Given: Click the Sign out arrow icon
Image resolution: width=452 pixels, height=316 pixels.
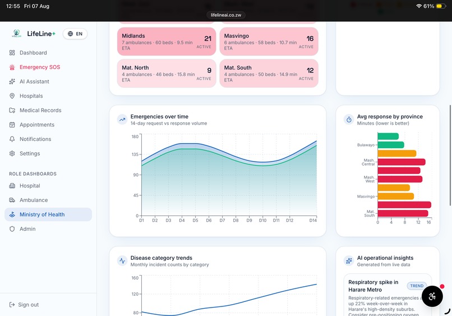Looking at the screenshot, I should click(12, 304).
